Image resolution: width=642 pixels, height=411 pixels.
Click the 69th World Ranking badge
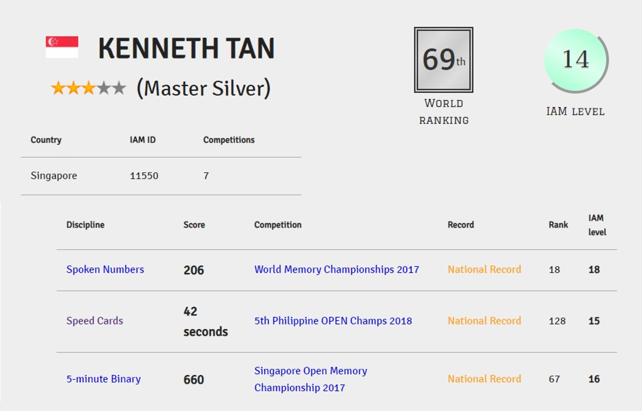pyautogui.click(x=443, y=59)
